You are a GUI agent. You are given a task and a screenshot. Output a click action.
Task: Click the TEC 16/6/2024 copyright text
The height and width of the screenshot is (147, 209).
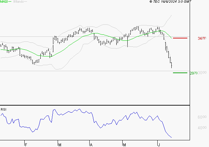(170, 2)
